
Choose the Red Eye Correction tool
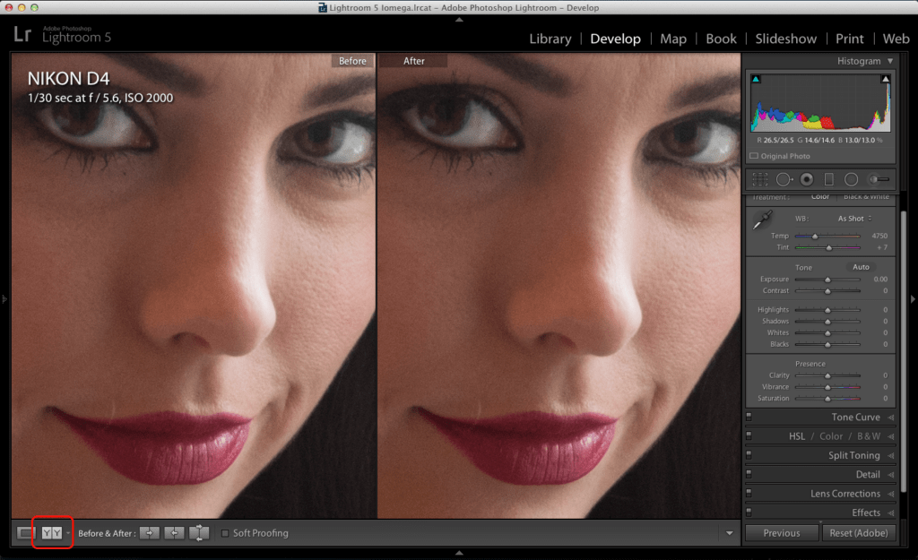pos(807,179)
